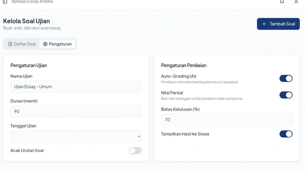Click the Nama Ujian input field
Viewport: 305px width, 171px height.
coord(76,87)
